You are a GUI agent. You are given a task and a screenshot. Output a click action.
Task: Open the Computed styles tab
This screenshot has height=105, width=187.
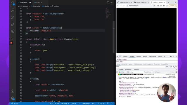(x=124, y=64)
